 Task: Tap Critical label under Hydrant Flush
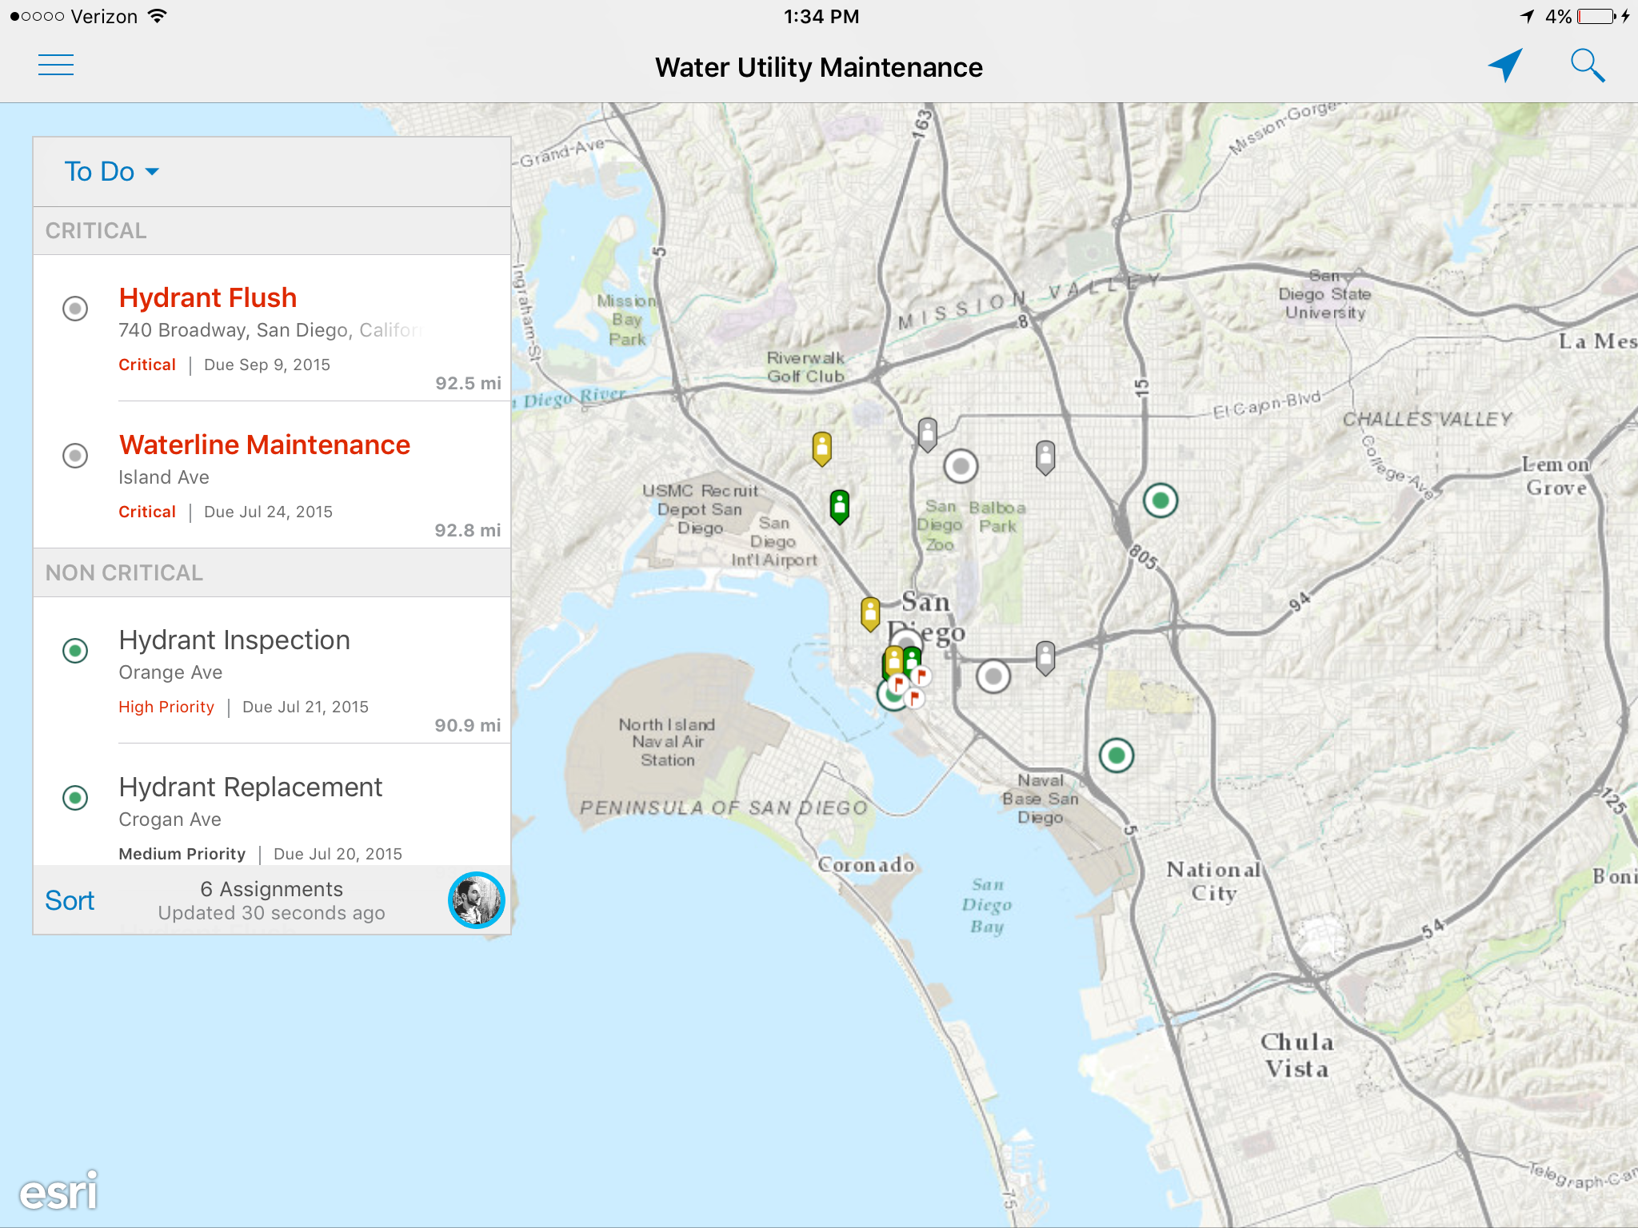point(147,365)
